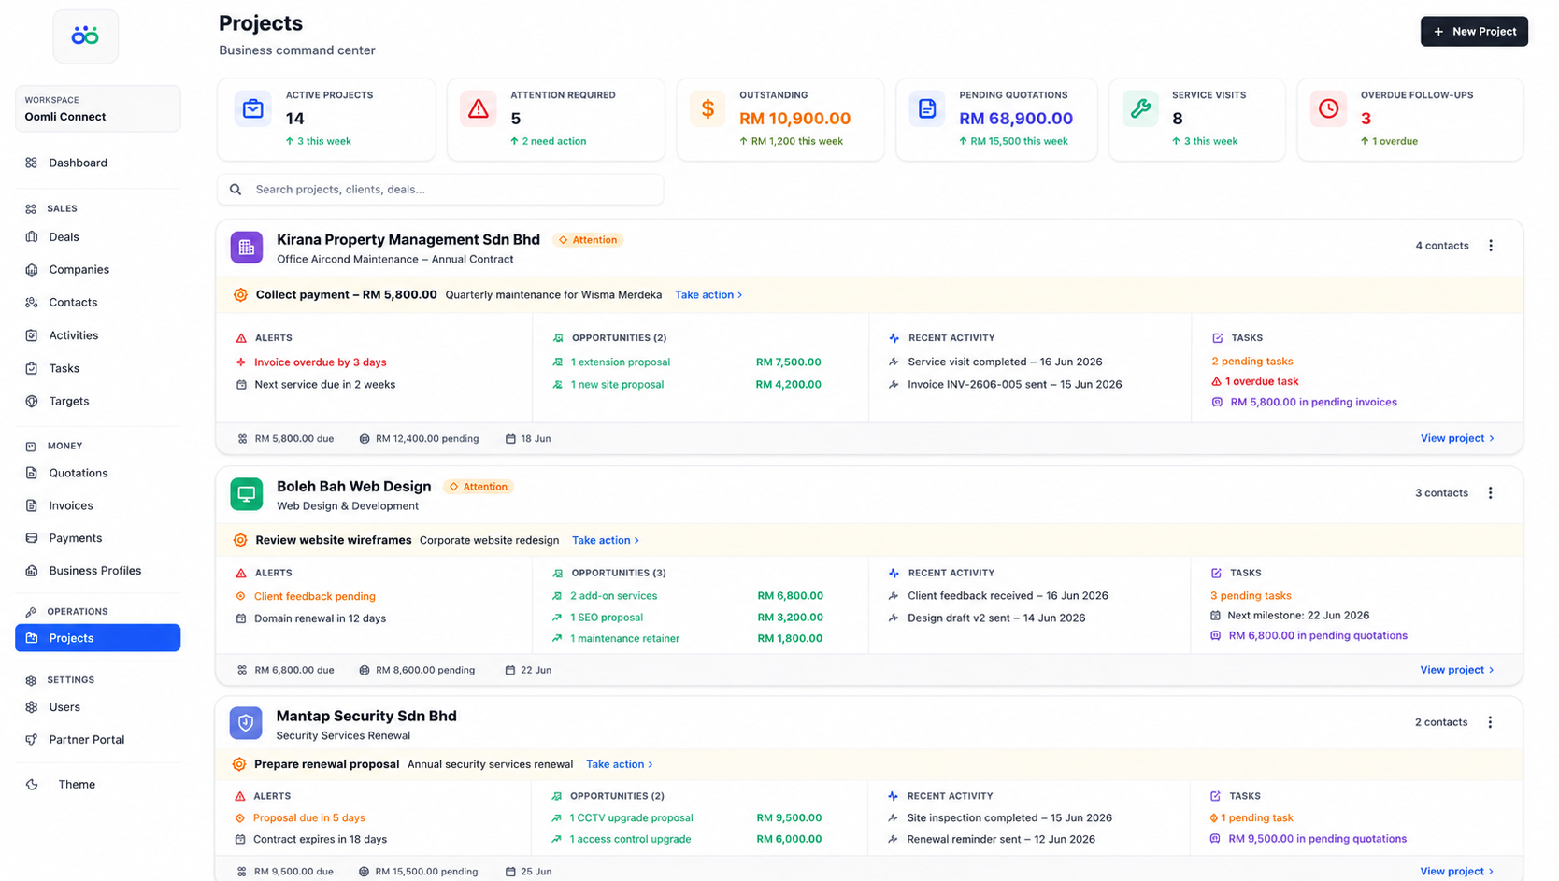The image size is (1559, 881).
Task: Click Invoice overdue by 3 days alert
Action: click(x=321, y=362)
